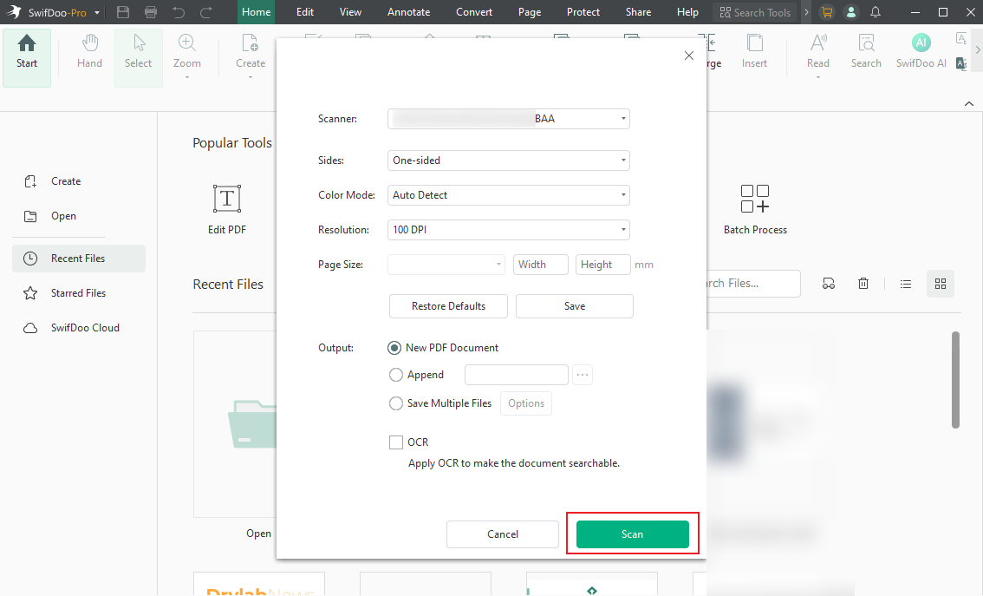
Task: Choose Save Multiple Files output
Action: (x=396, y=403)
